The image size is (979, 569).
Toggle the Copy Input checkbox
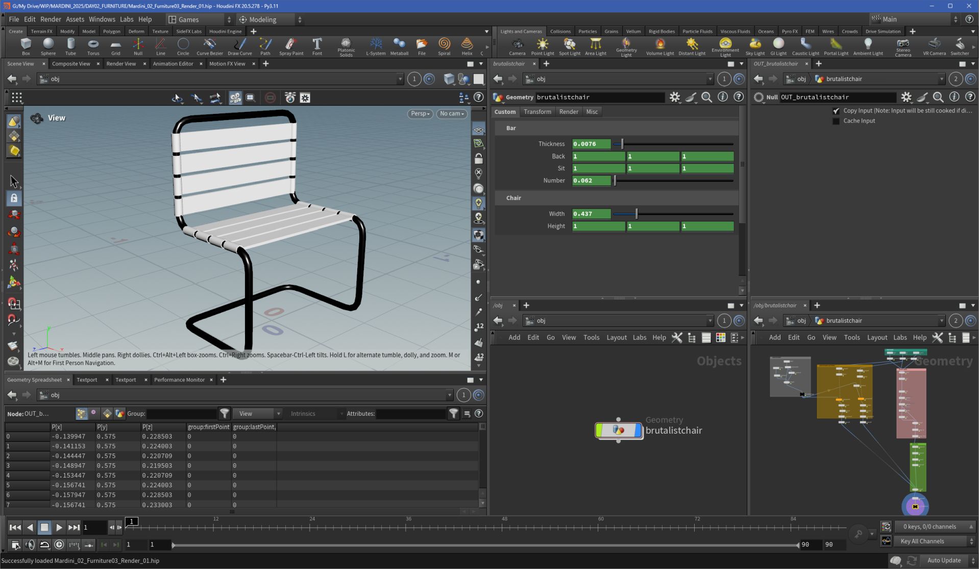[836, 111]
